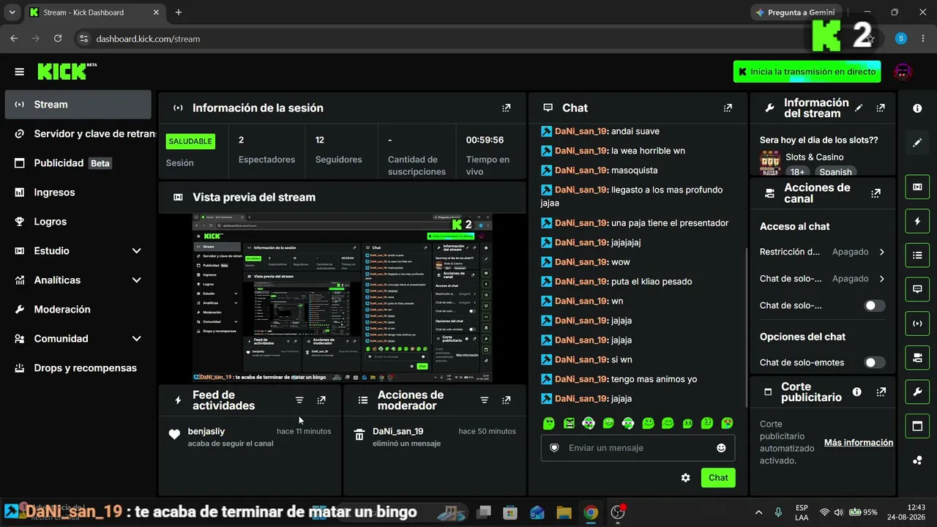Open Chat de solo-... Apagado options

coord(823,279)
